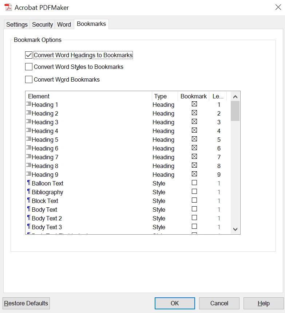Uncheck Convert Word Headings to Bookmarks
Viewport: 285px width, 313px height.
pyautogui.click(x=29, y=55)
